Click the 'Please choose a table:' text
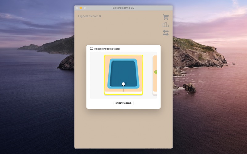Image resolution: width=247 pixels, height=154 pixels. [x=107, y=49]
